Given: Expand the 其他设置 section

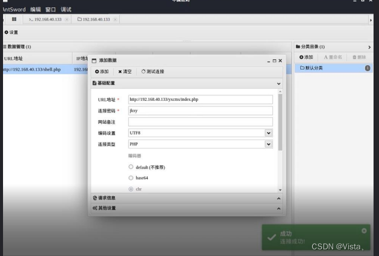Looking at the screenshot, I should click(x=186, y=208).
